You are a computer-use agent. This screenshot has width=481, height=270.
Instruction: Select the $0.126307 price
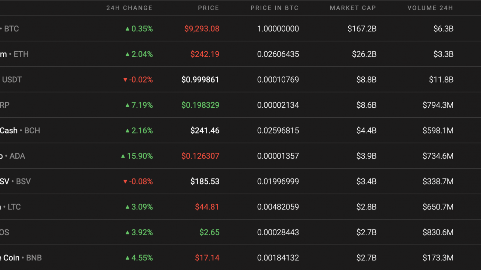200,156
